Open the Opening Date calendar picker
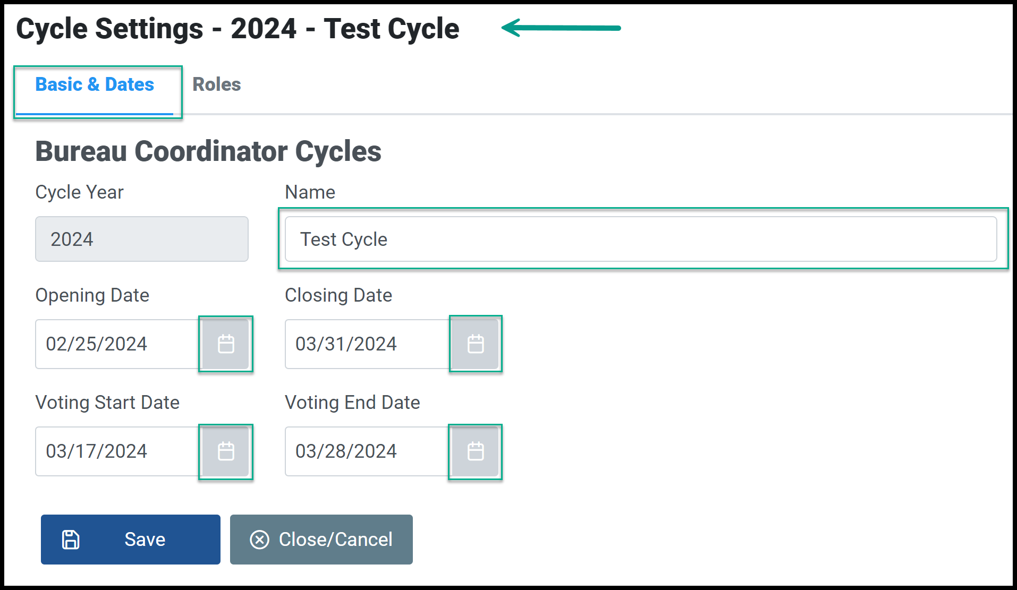The height and width of the screenshot is (590, 1017). tap(226, 344)
